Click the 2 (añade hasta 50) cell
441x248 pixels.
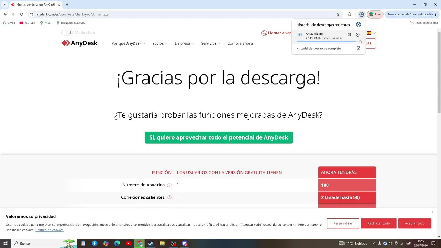[347, 198]
